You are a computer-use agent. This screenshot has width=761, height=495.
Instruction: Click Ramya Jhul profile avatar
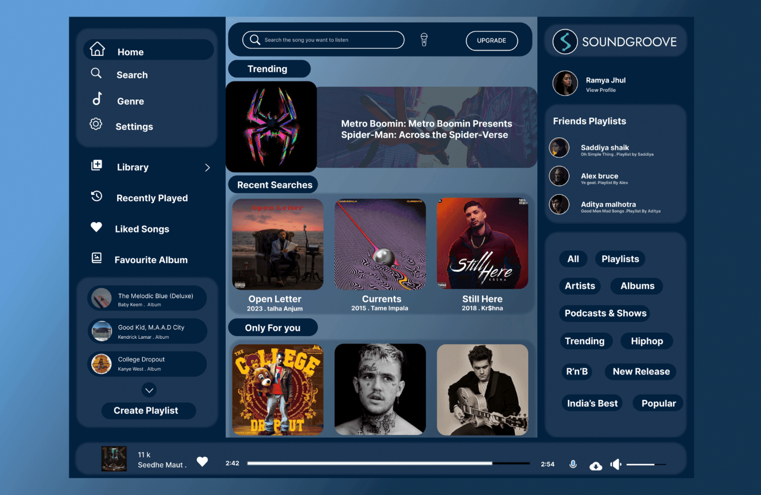tap(565, 83)
